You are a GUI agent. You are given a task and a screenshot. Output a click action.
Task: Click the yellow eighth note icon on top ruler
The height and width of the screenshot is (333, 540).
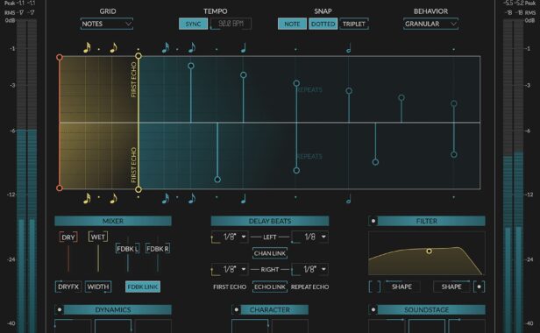click(113, 47)
